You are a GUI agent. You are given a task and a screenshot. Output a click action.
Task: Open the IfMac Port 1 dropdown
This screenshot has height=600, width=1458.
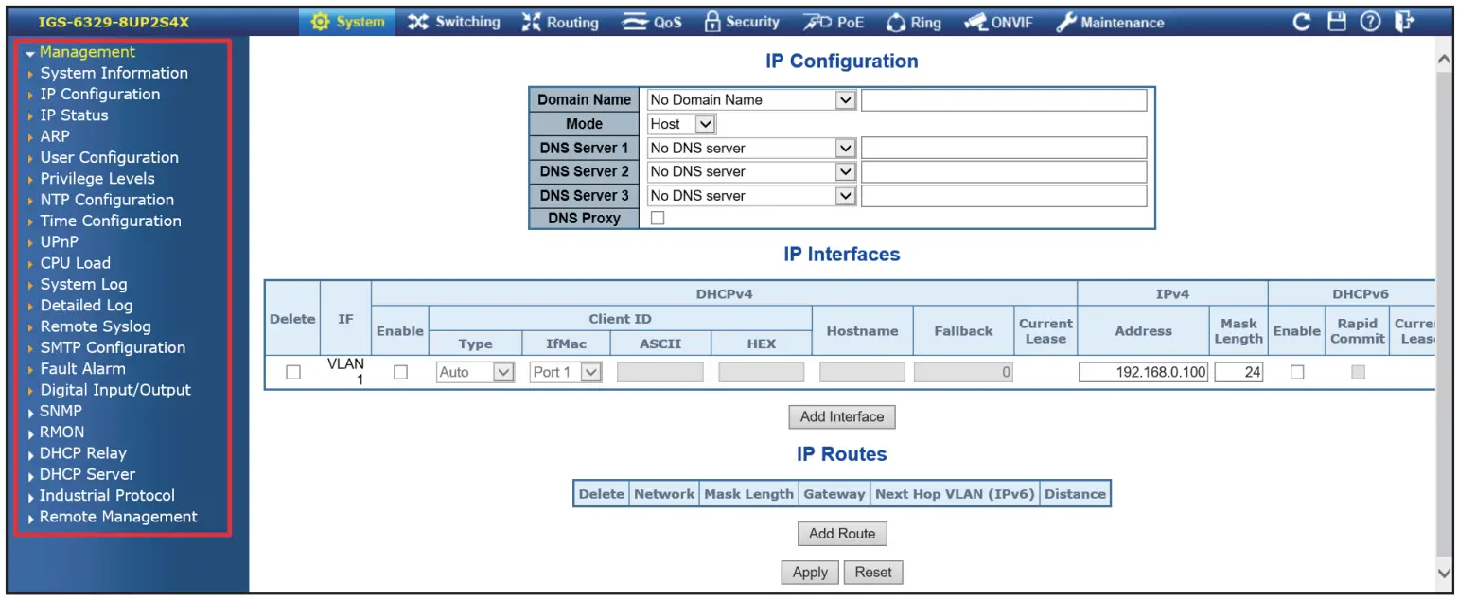(x=566, y=373)
